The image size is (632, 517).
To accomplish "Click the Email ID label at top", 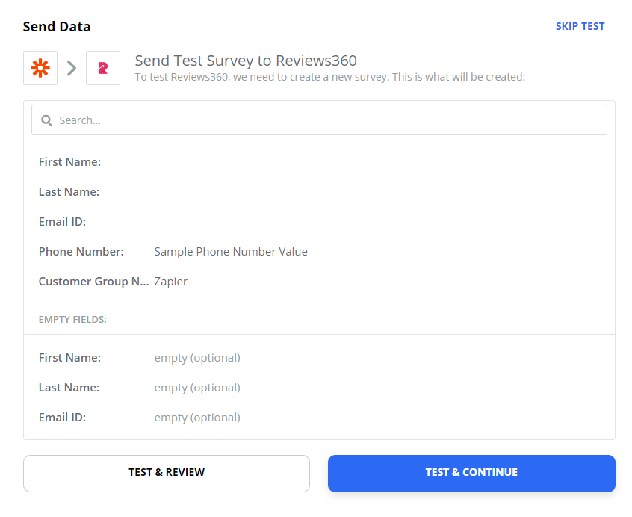I will coord(62,222).
